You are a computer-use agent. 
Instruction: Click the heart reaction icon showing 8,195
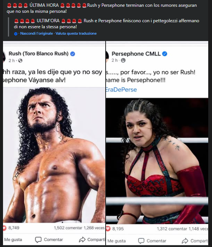click(108, 229)
